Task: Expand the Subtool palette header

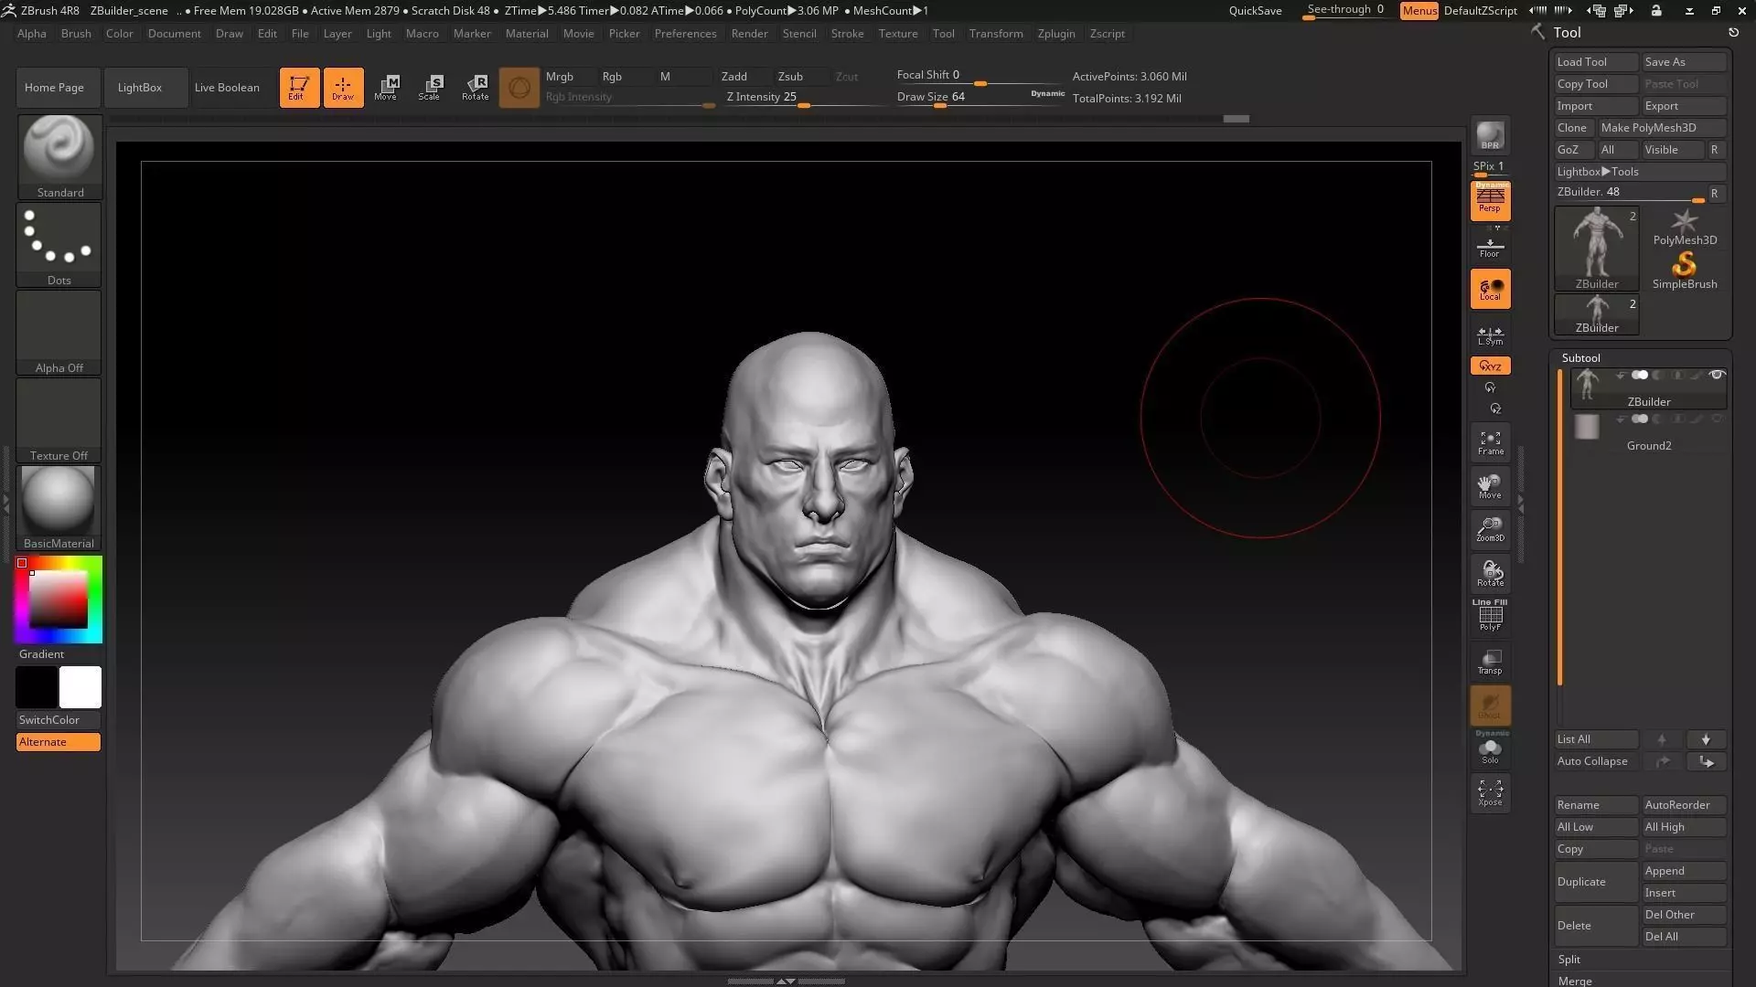Action: pos(1580,358)
